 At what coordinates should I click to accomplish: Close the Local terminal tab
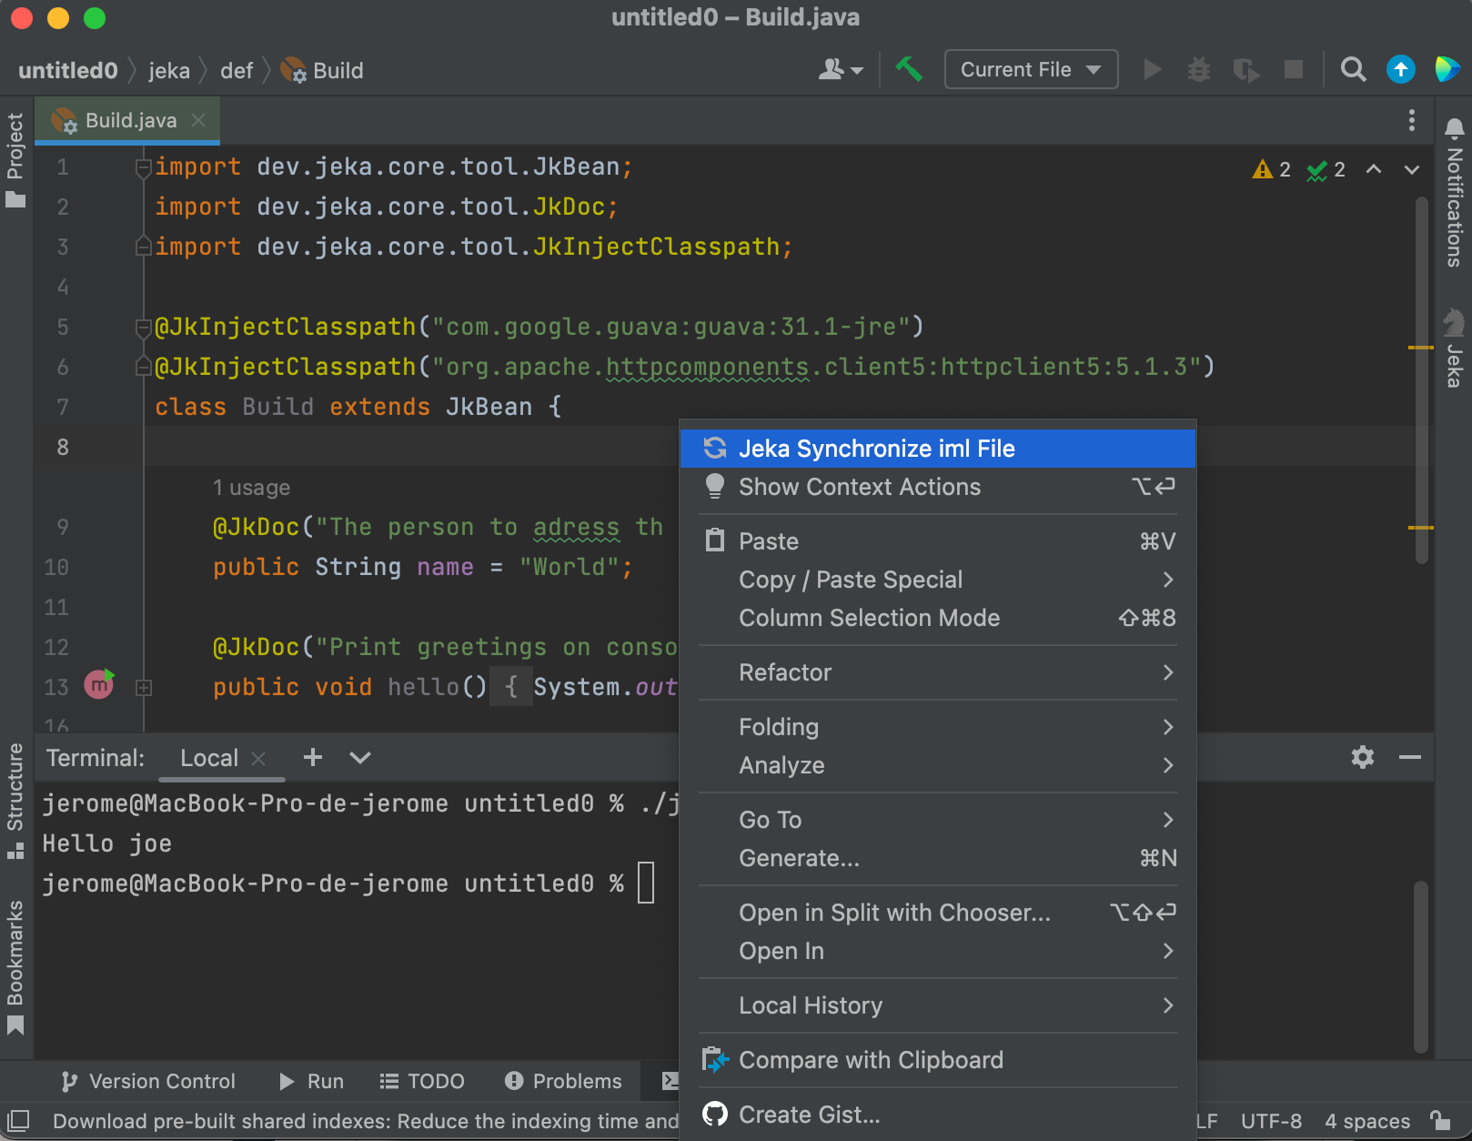coord(258,758)
